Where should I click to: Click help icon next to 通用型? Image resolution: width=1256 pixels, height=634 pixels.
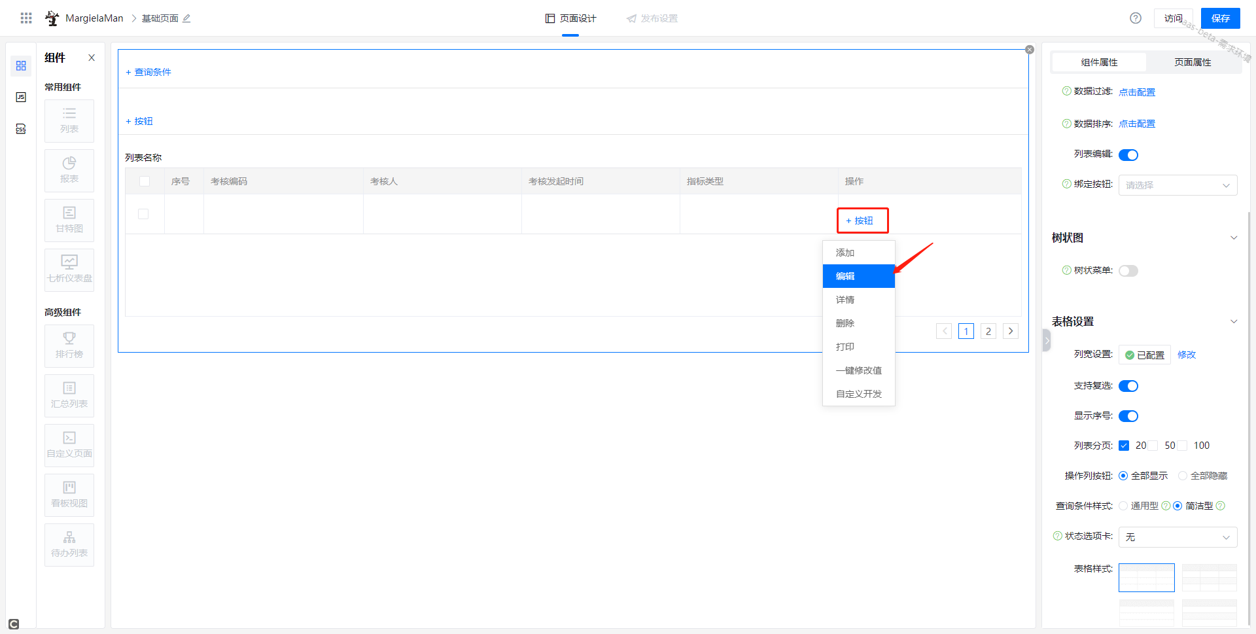pyautogui.click(x=1166, y=506)
